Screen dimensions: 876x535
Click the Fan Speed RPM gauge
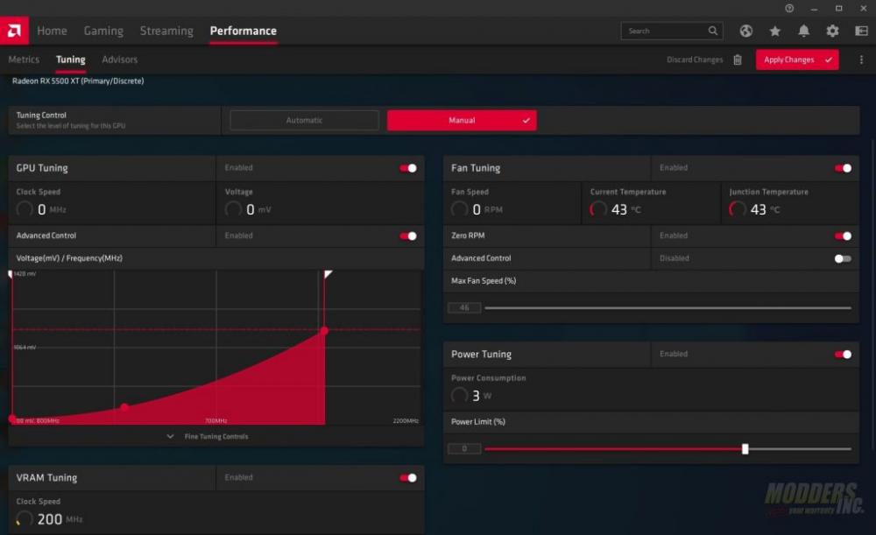coord(459,209)
